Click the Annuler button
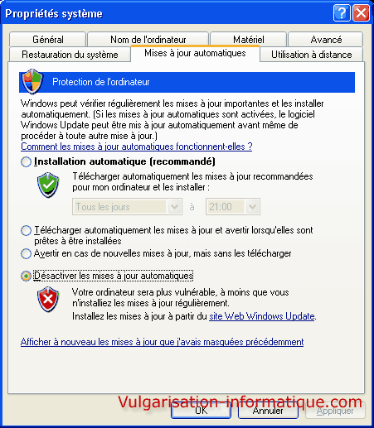374x428 pixels. pos(268,411)
